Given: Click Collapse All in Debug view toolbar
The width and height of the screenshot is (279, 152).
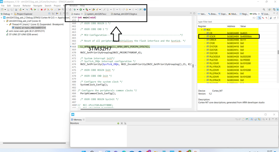Looking at the screenshot, I should (49, 14).
